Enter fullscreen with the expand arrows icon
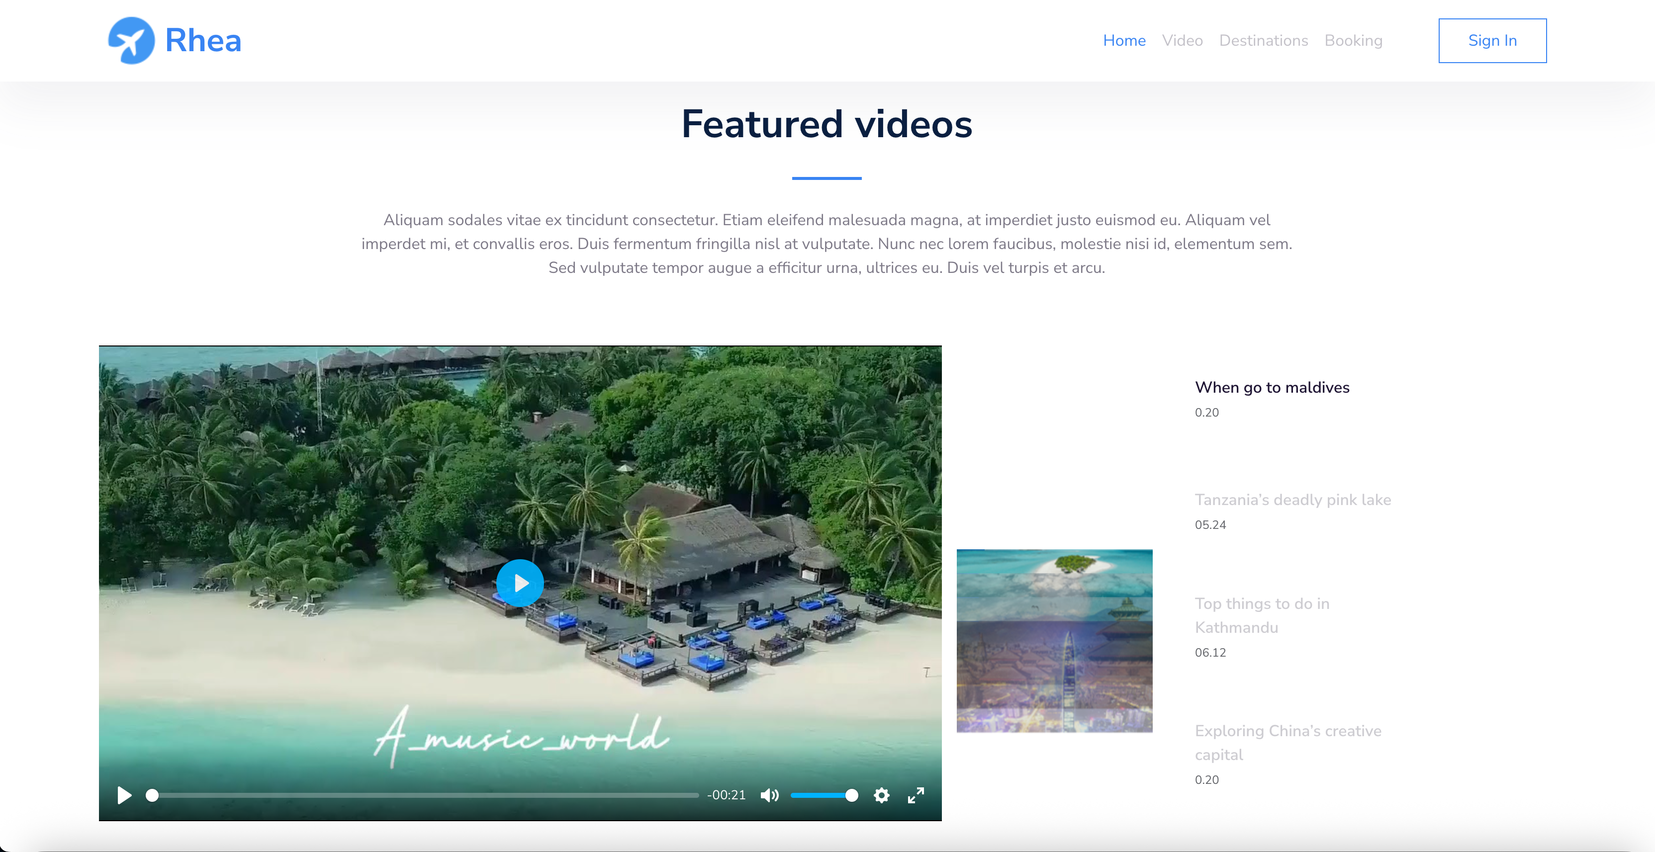The height and width of the screenshot is (852, 1655). coord(916,795)
